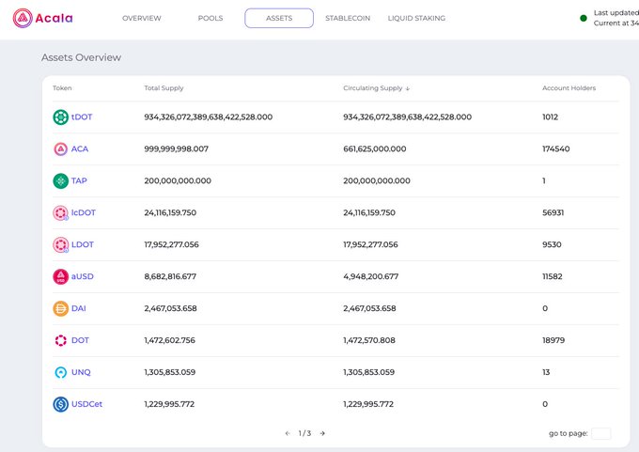Open the Liquid Staking tab

pyautogui.click(x=416, y=19)
